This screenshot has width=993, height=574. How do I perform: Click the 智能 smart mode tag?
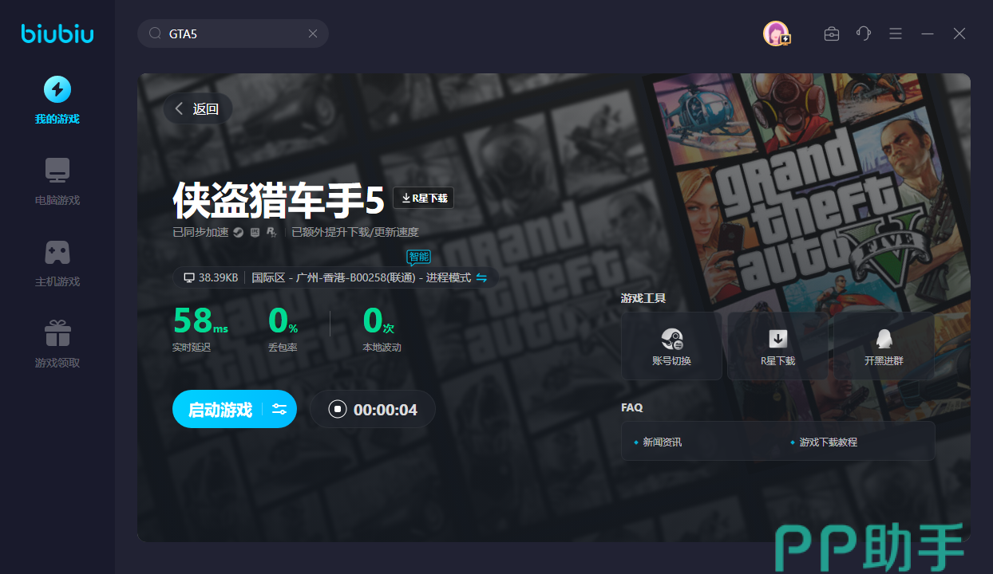coord(418,257)
